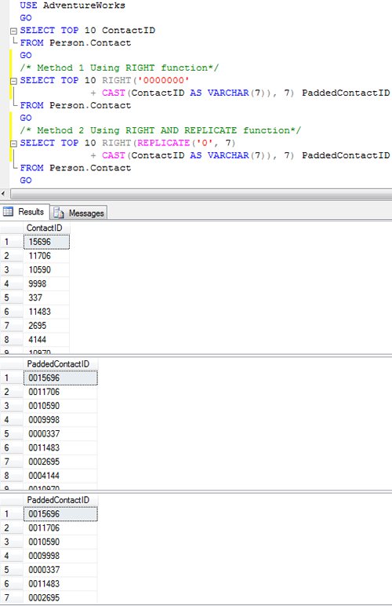
Task: Select row header 5 in first grid
Action: [12, 298]
